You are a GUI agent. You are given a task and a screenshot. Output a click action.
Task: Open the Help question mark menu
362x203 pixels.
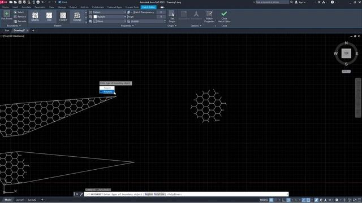pyautogui.click(x=332, y=2)
